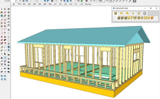This screenshot has height=99, width=160.
Task: Select the arrow Select tool
Action: coord(2,9)
